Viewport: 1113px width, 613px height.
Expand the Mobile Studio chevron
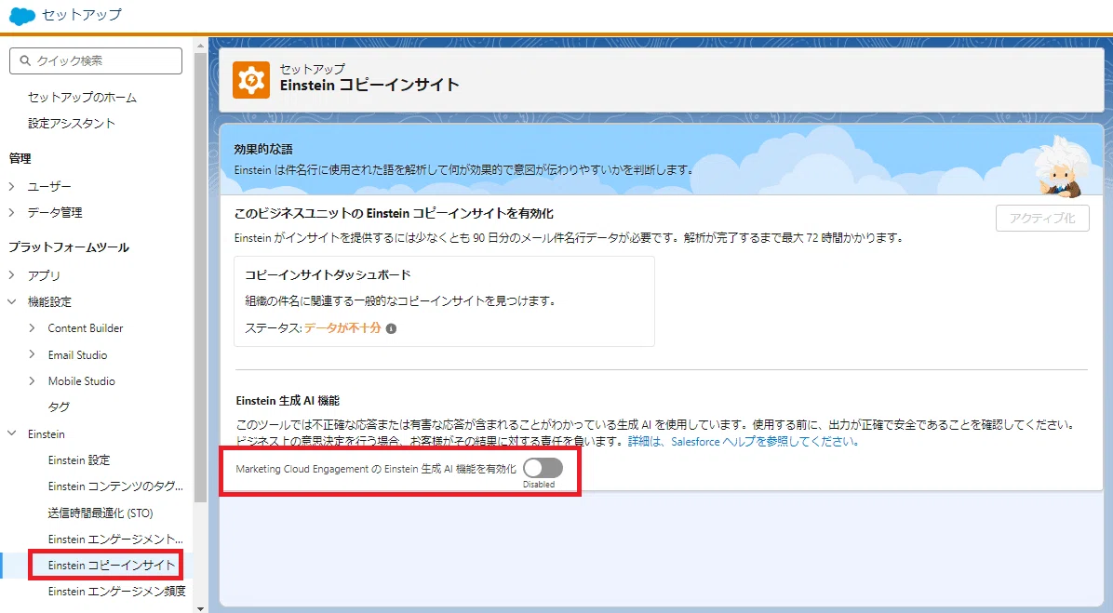point(32,381)
